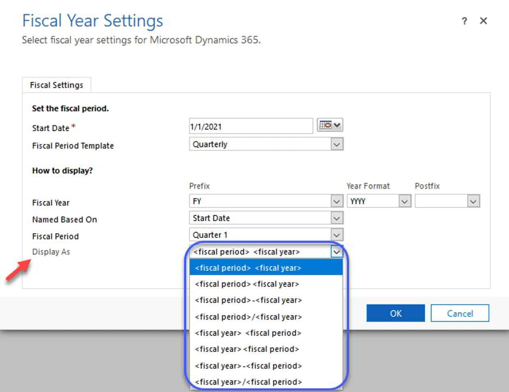Click the OK button
The image size is (509, 392).
pyautogui.click(x=395, y=313)
